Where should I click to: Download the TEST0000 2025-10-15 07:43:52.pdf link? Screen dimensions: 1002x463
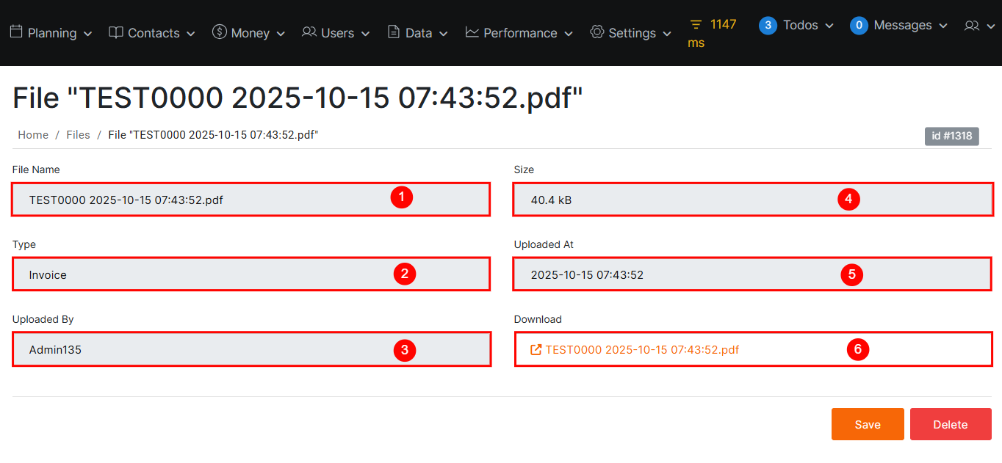[641, 350]
